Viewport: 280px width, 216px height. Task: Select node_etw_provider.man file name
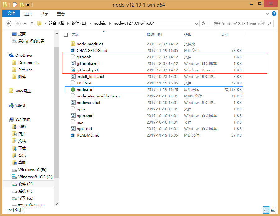point(98,96)
